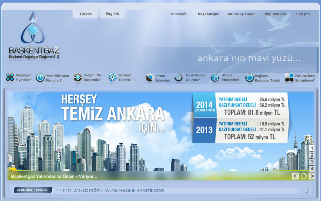Click the Firma İşlemleri round icon

(x=150, y=78)
